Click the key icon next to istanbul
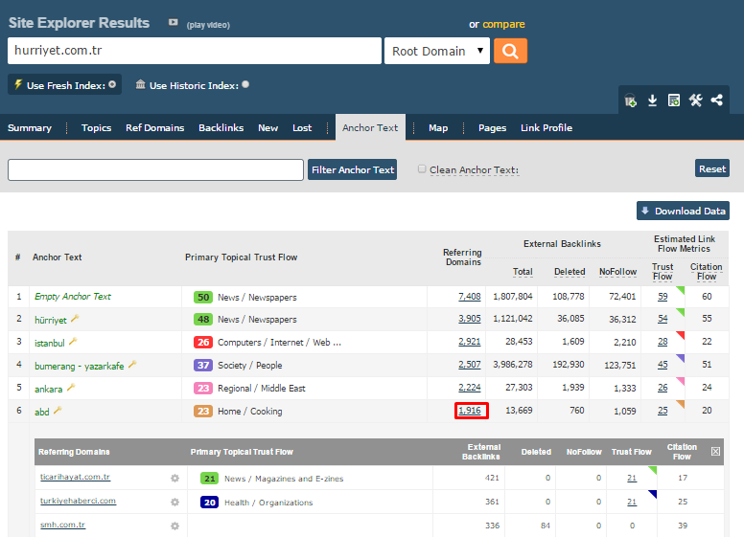Image resolution: width=744 pixels, height=537 pixels. (x=73, y=342)
